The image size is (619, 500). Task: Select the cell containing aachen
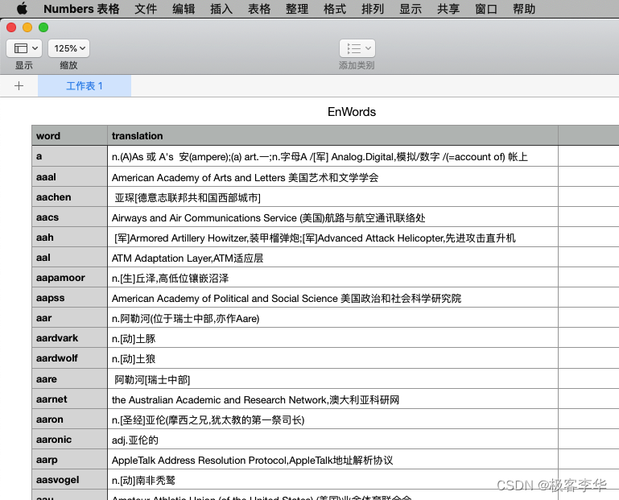(69, 196)
